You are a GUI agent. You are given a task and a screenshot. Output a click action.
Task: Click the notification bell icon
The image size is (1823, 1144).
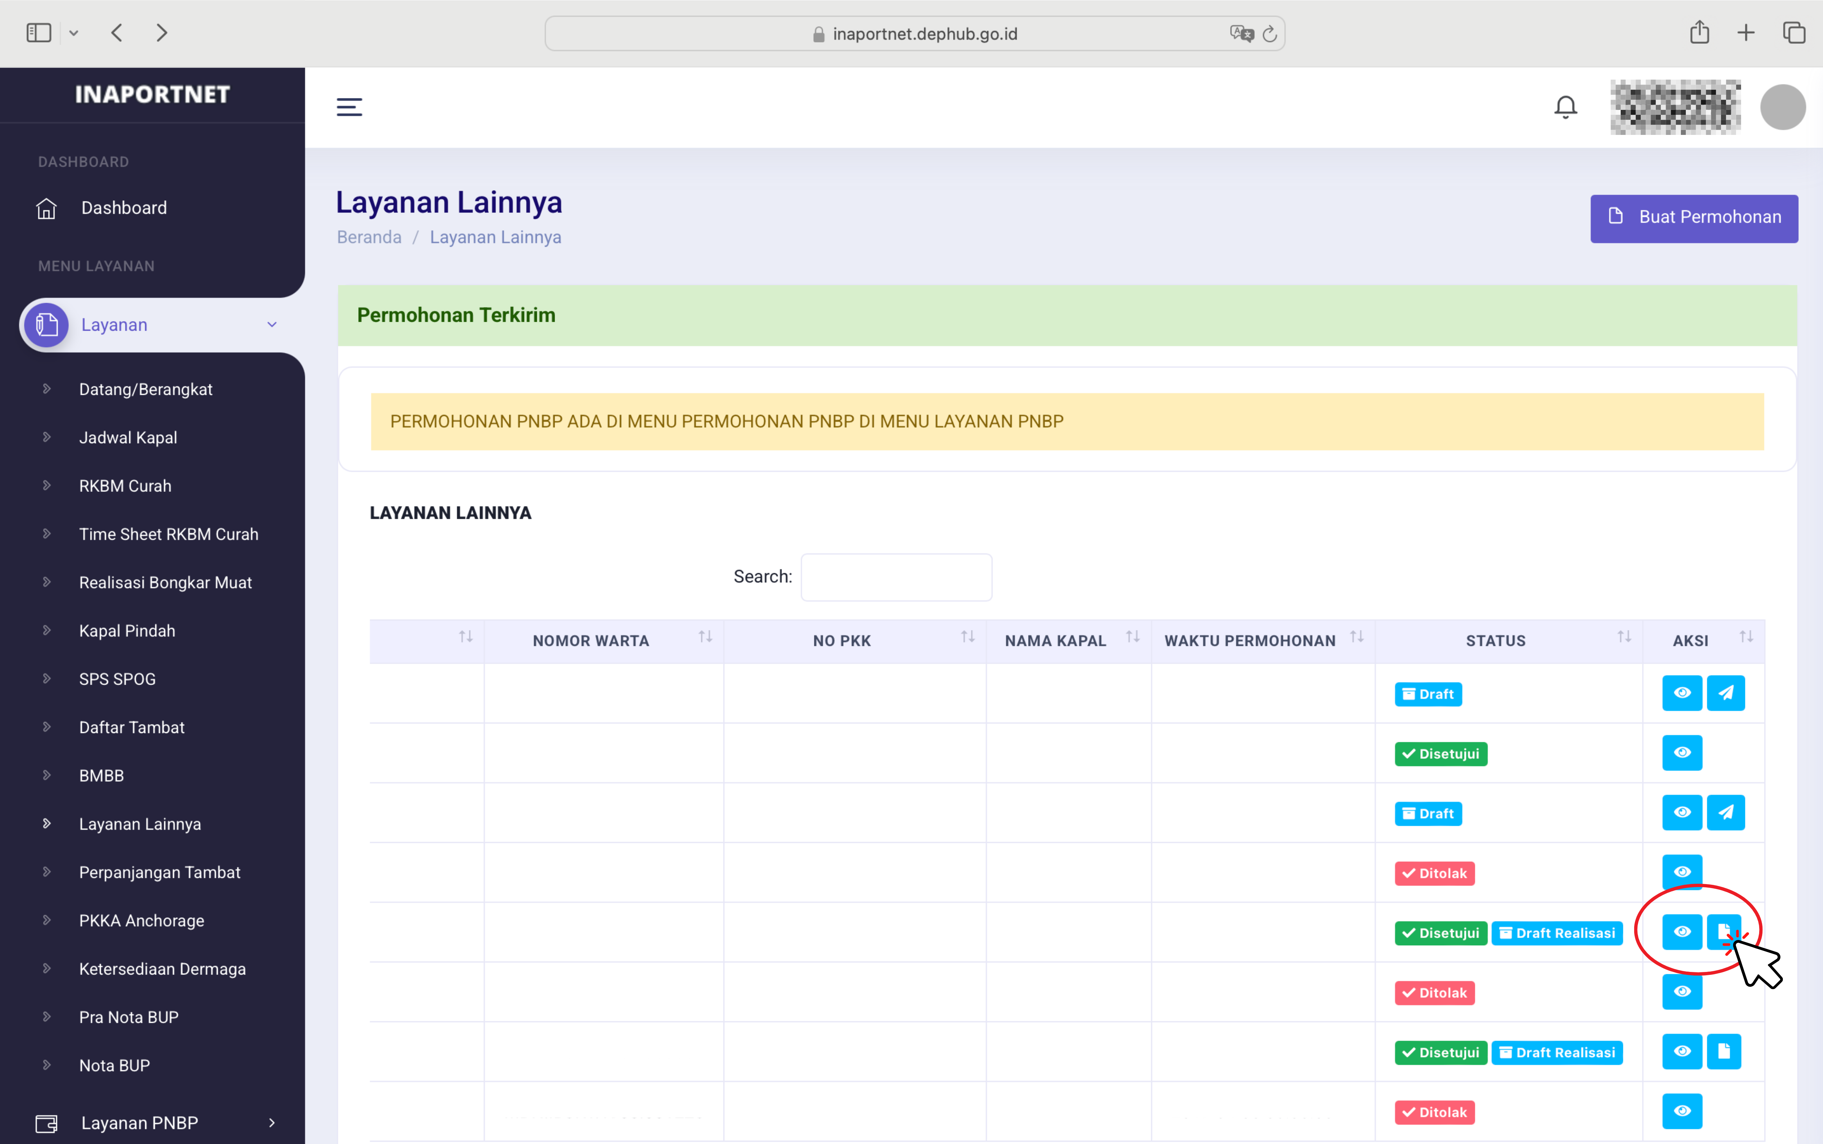[x=1565, y=107]
